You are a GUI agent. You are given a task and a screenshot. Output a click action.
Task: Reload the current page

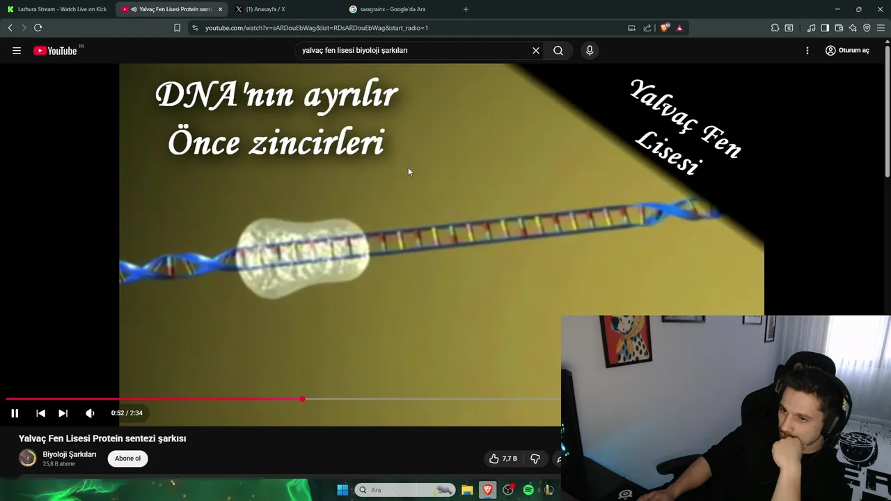pos(38,28)
